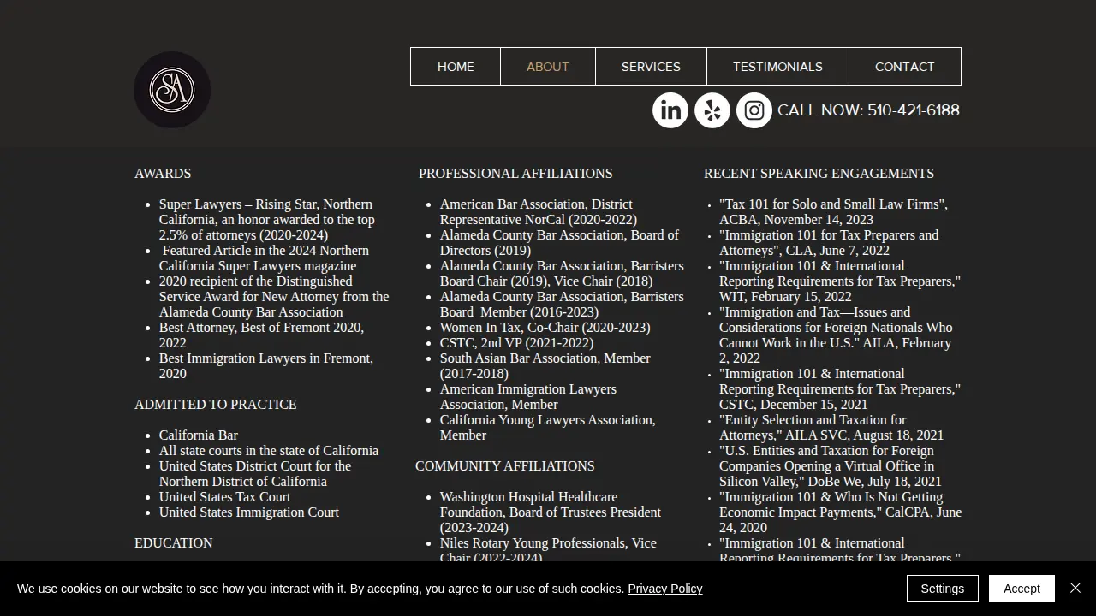Click Immigration 101 for Tax Preparers and Attorneys entry
The width and height of the screenshot is (1096, 616).
coord(829,243)
